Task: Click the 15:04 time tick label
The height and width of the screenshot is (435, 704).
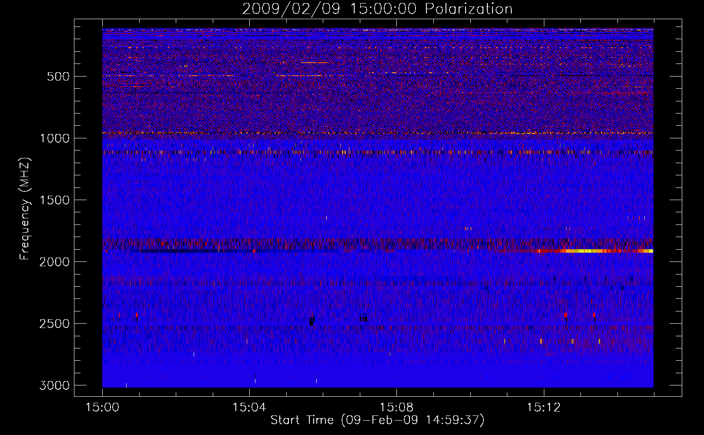Action: (249, 408)
